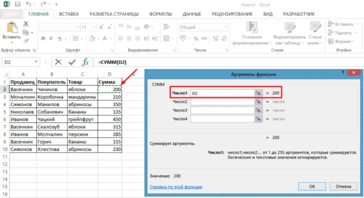364x198 pixels.
Task: Click the decrease indent icon
Action: click(x=146, y=38)
